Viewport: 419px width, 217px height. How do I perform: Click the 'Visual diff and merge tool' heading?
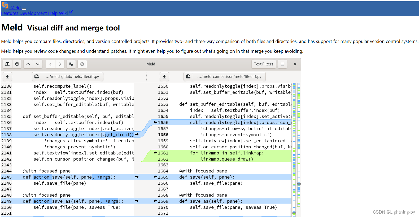pos(73,28)
